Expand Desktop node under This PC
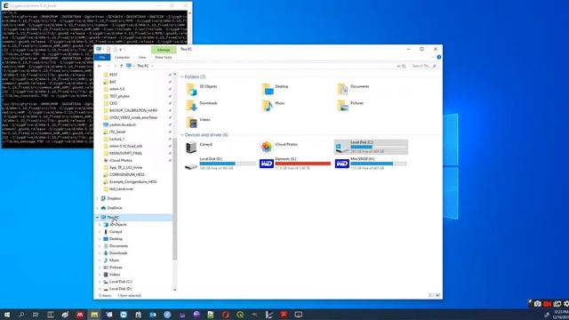569x320 pixels. coord(100,239)
